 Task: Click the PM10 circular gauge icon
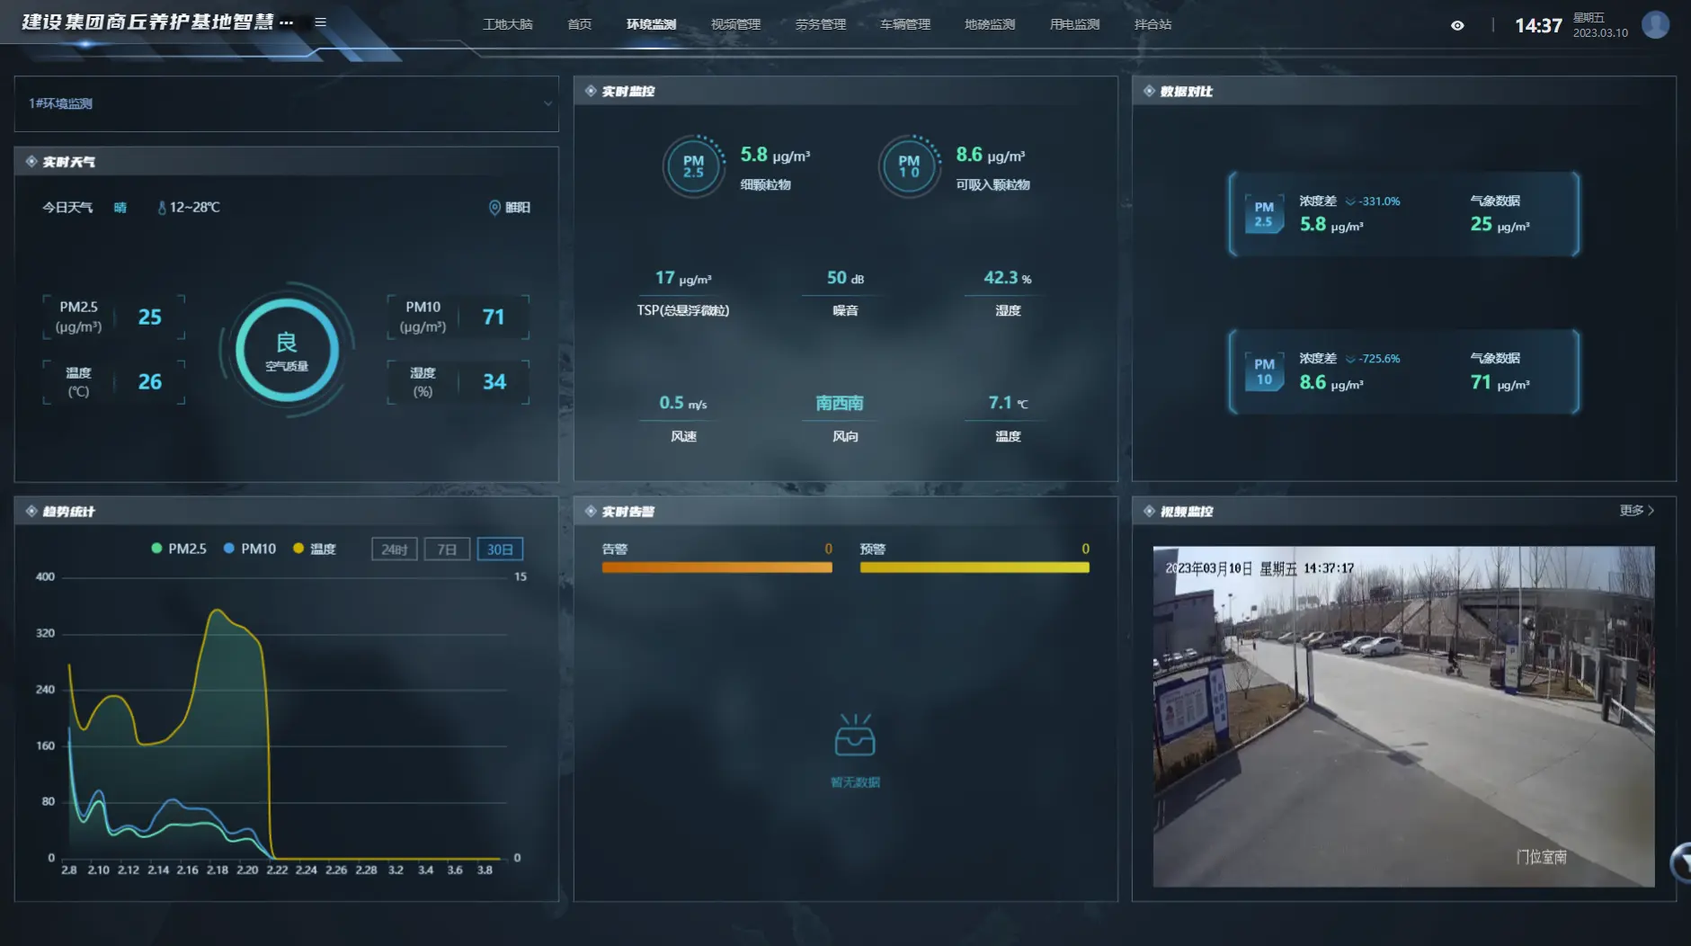click(909, 166)
